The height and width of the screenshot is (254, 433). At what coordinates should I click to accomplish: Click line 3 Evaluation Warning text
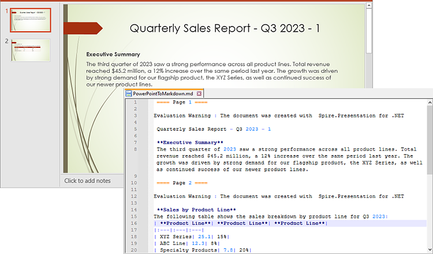pos(279,115)
